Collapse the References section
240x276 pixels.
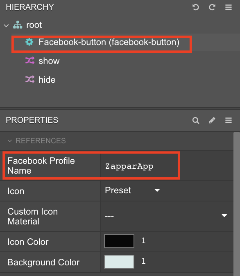click(x=10, y=141)
